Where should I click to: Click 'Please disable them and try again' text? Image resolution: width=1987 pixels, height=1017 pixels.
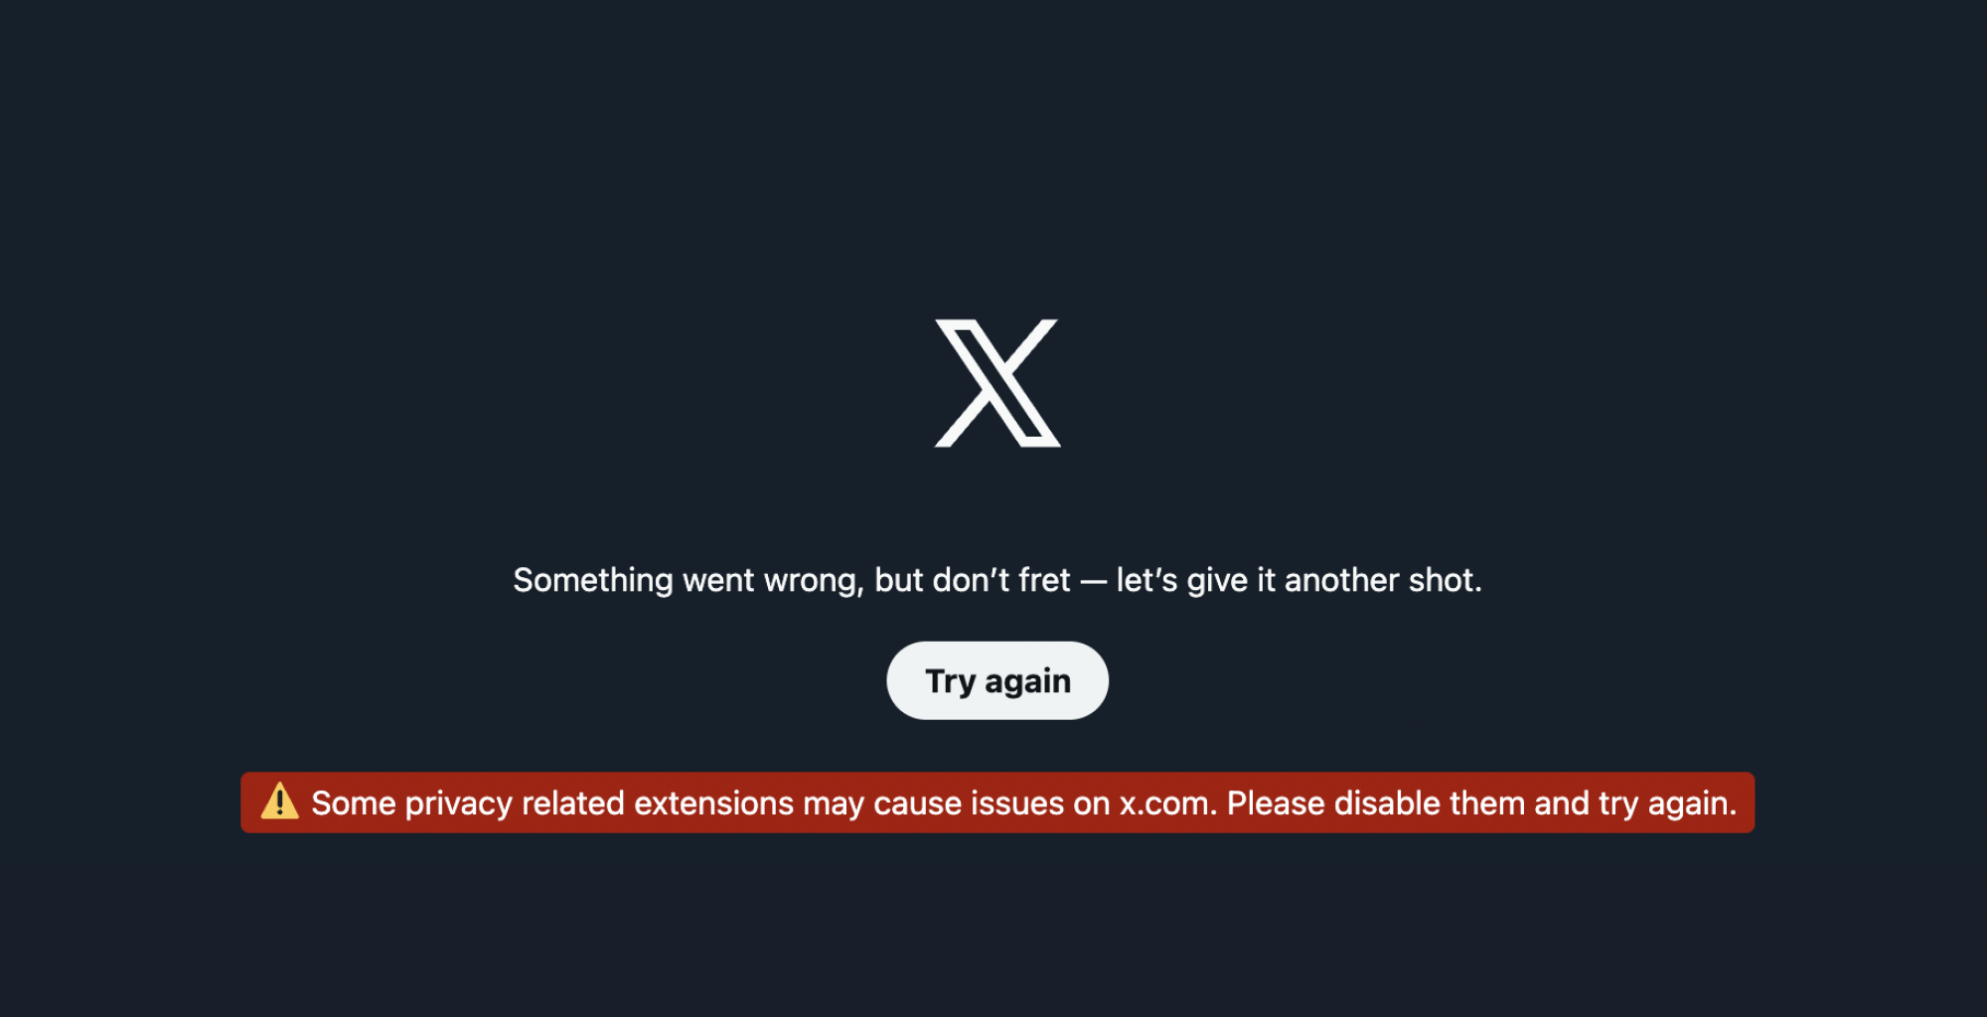tap(1481, 803)
